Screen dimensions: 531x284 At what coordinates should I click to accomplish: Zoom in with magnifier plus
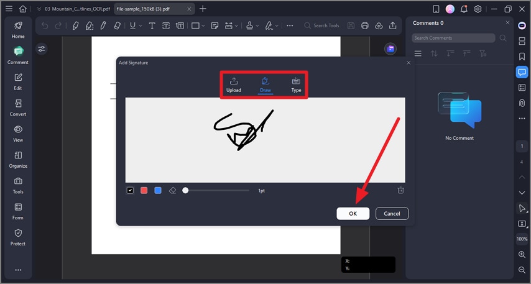522,255
